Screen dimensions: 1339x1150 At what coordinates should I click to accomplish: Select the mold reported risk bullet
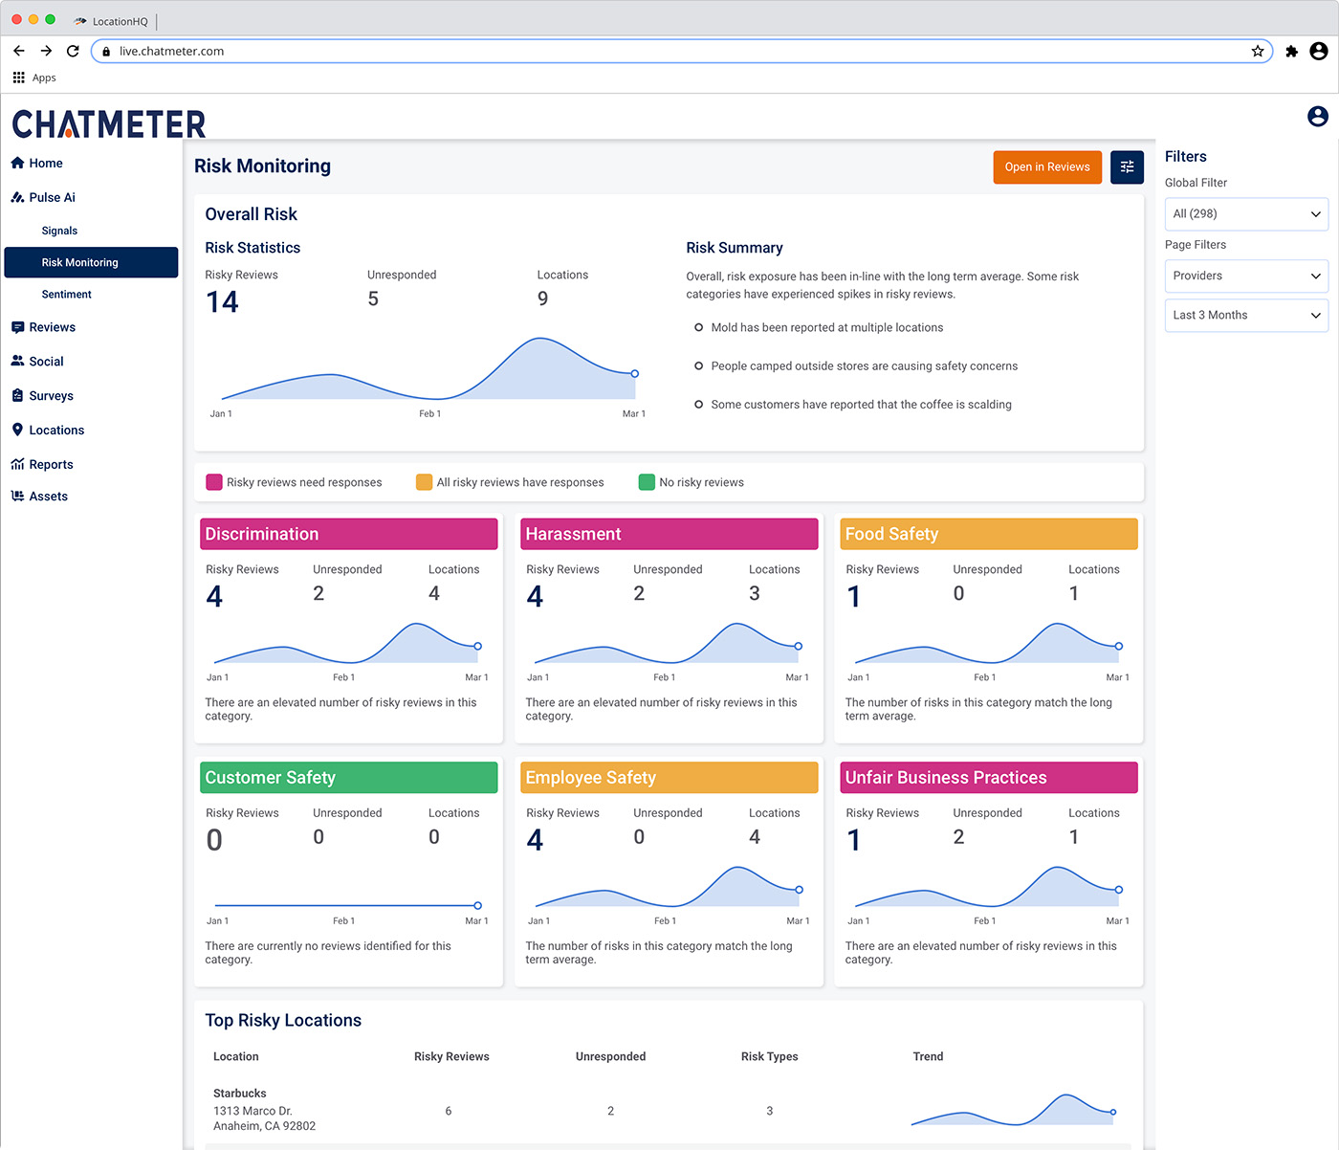(698, 328)
